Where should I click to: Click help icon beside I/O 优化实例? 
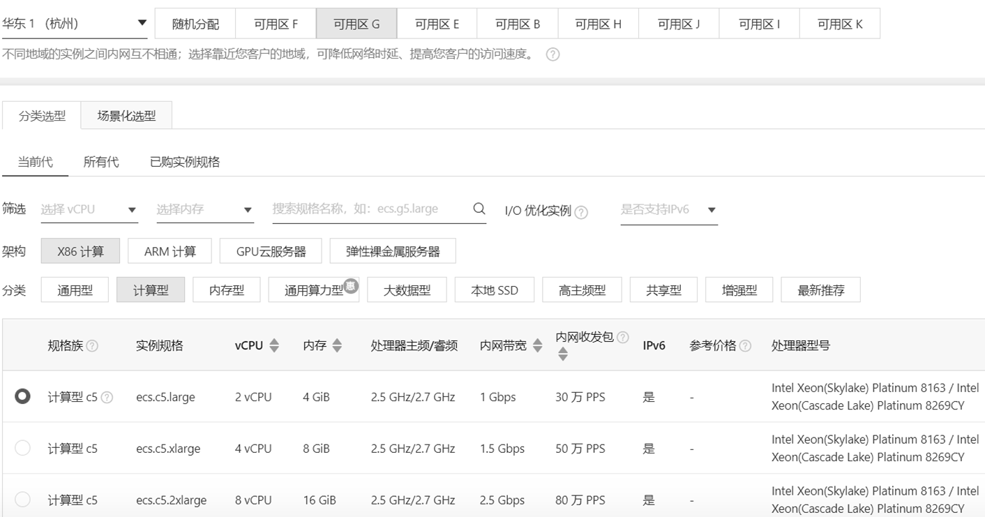(x=581, y=212)
